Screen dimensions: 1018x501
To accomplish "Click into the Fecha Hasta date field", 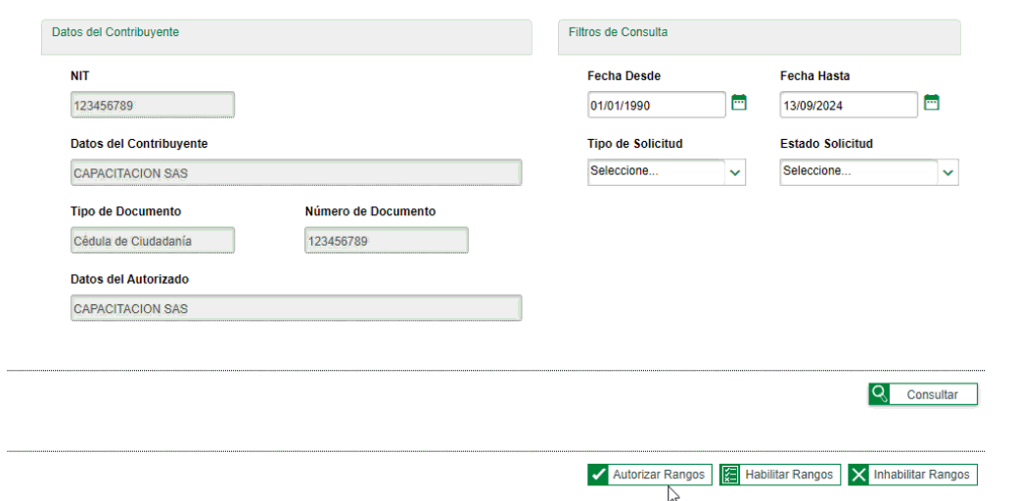I will coord(848,105).
